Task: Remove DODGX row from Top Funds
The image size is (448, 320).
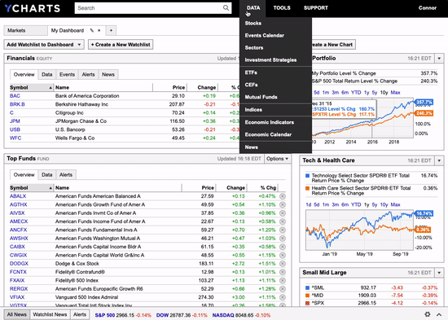Action: (283, 264)
